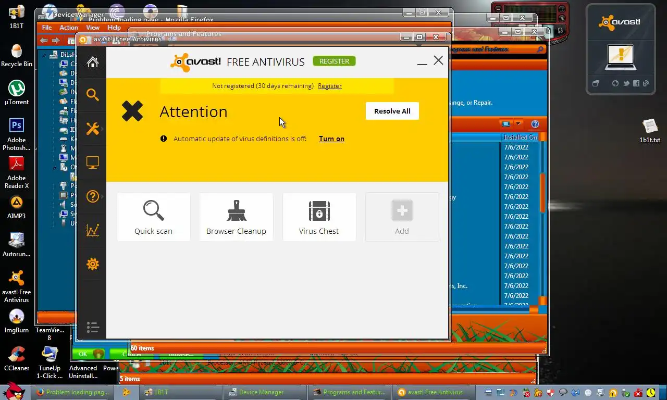Open Action menu in Device Manager
667x400 pixels.
(x=69, y=28)
